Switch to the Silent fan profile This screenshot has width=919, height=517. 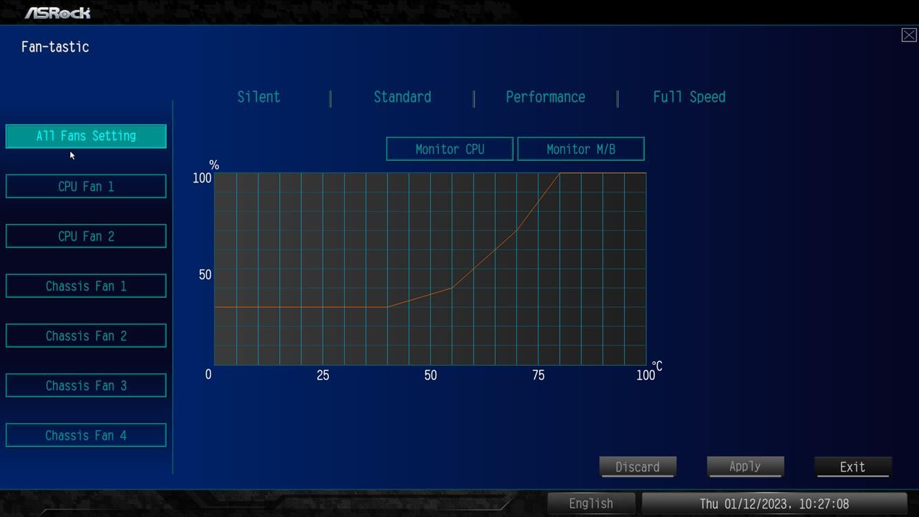tap(259, 97)
